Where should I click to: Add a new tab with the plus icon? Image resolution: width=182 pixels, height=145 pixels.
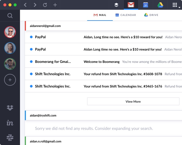(55, 5)
